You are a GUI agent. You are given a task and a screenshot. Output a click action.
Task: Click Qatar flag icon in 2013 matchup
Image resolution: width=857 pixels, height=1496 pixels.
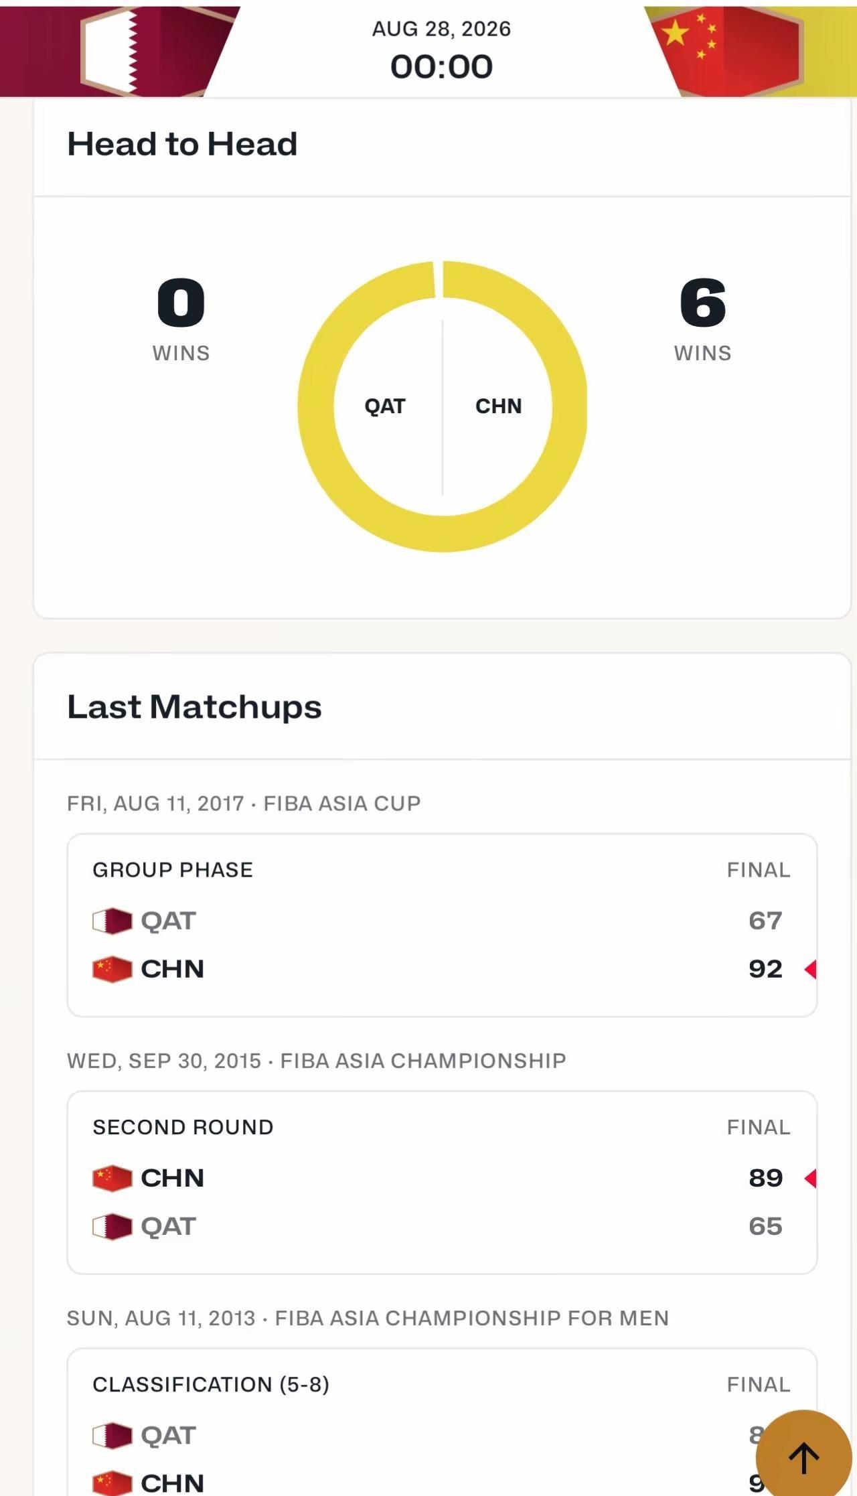pyautogui.click(x=112, y=1435)
